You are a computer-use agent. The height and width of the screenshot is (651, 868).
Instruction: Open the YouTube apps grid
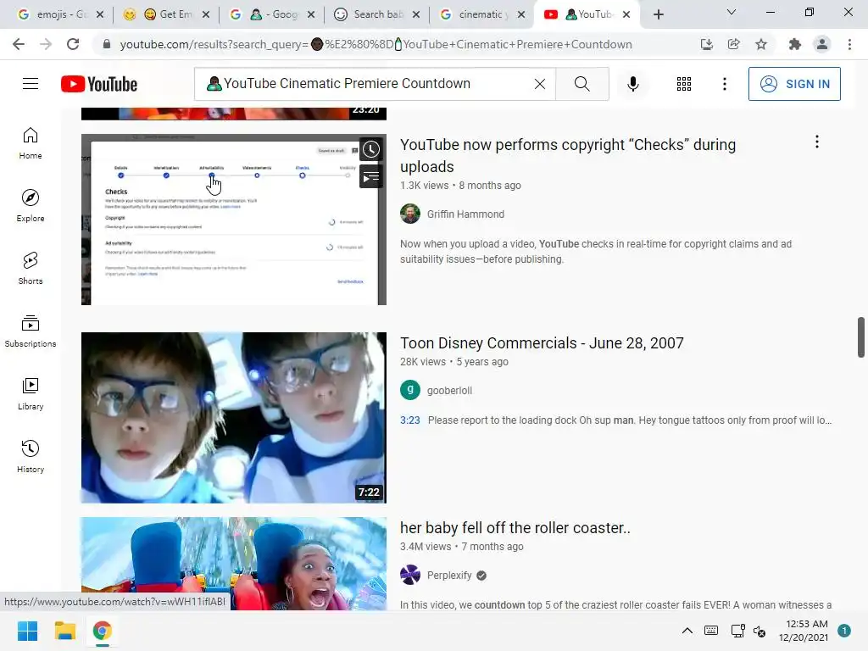click(x=684, y=84)
